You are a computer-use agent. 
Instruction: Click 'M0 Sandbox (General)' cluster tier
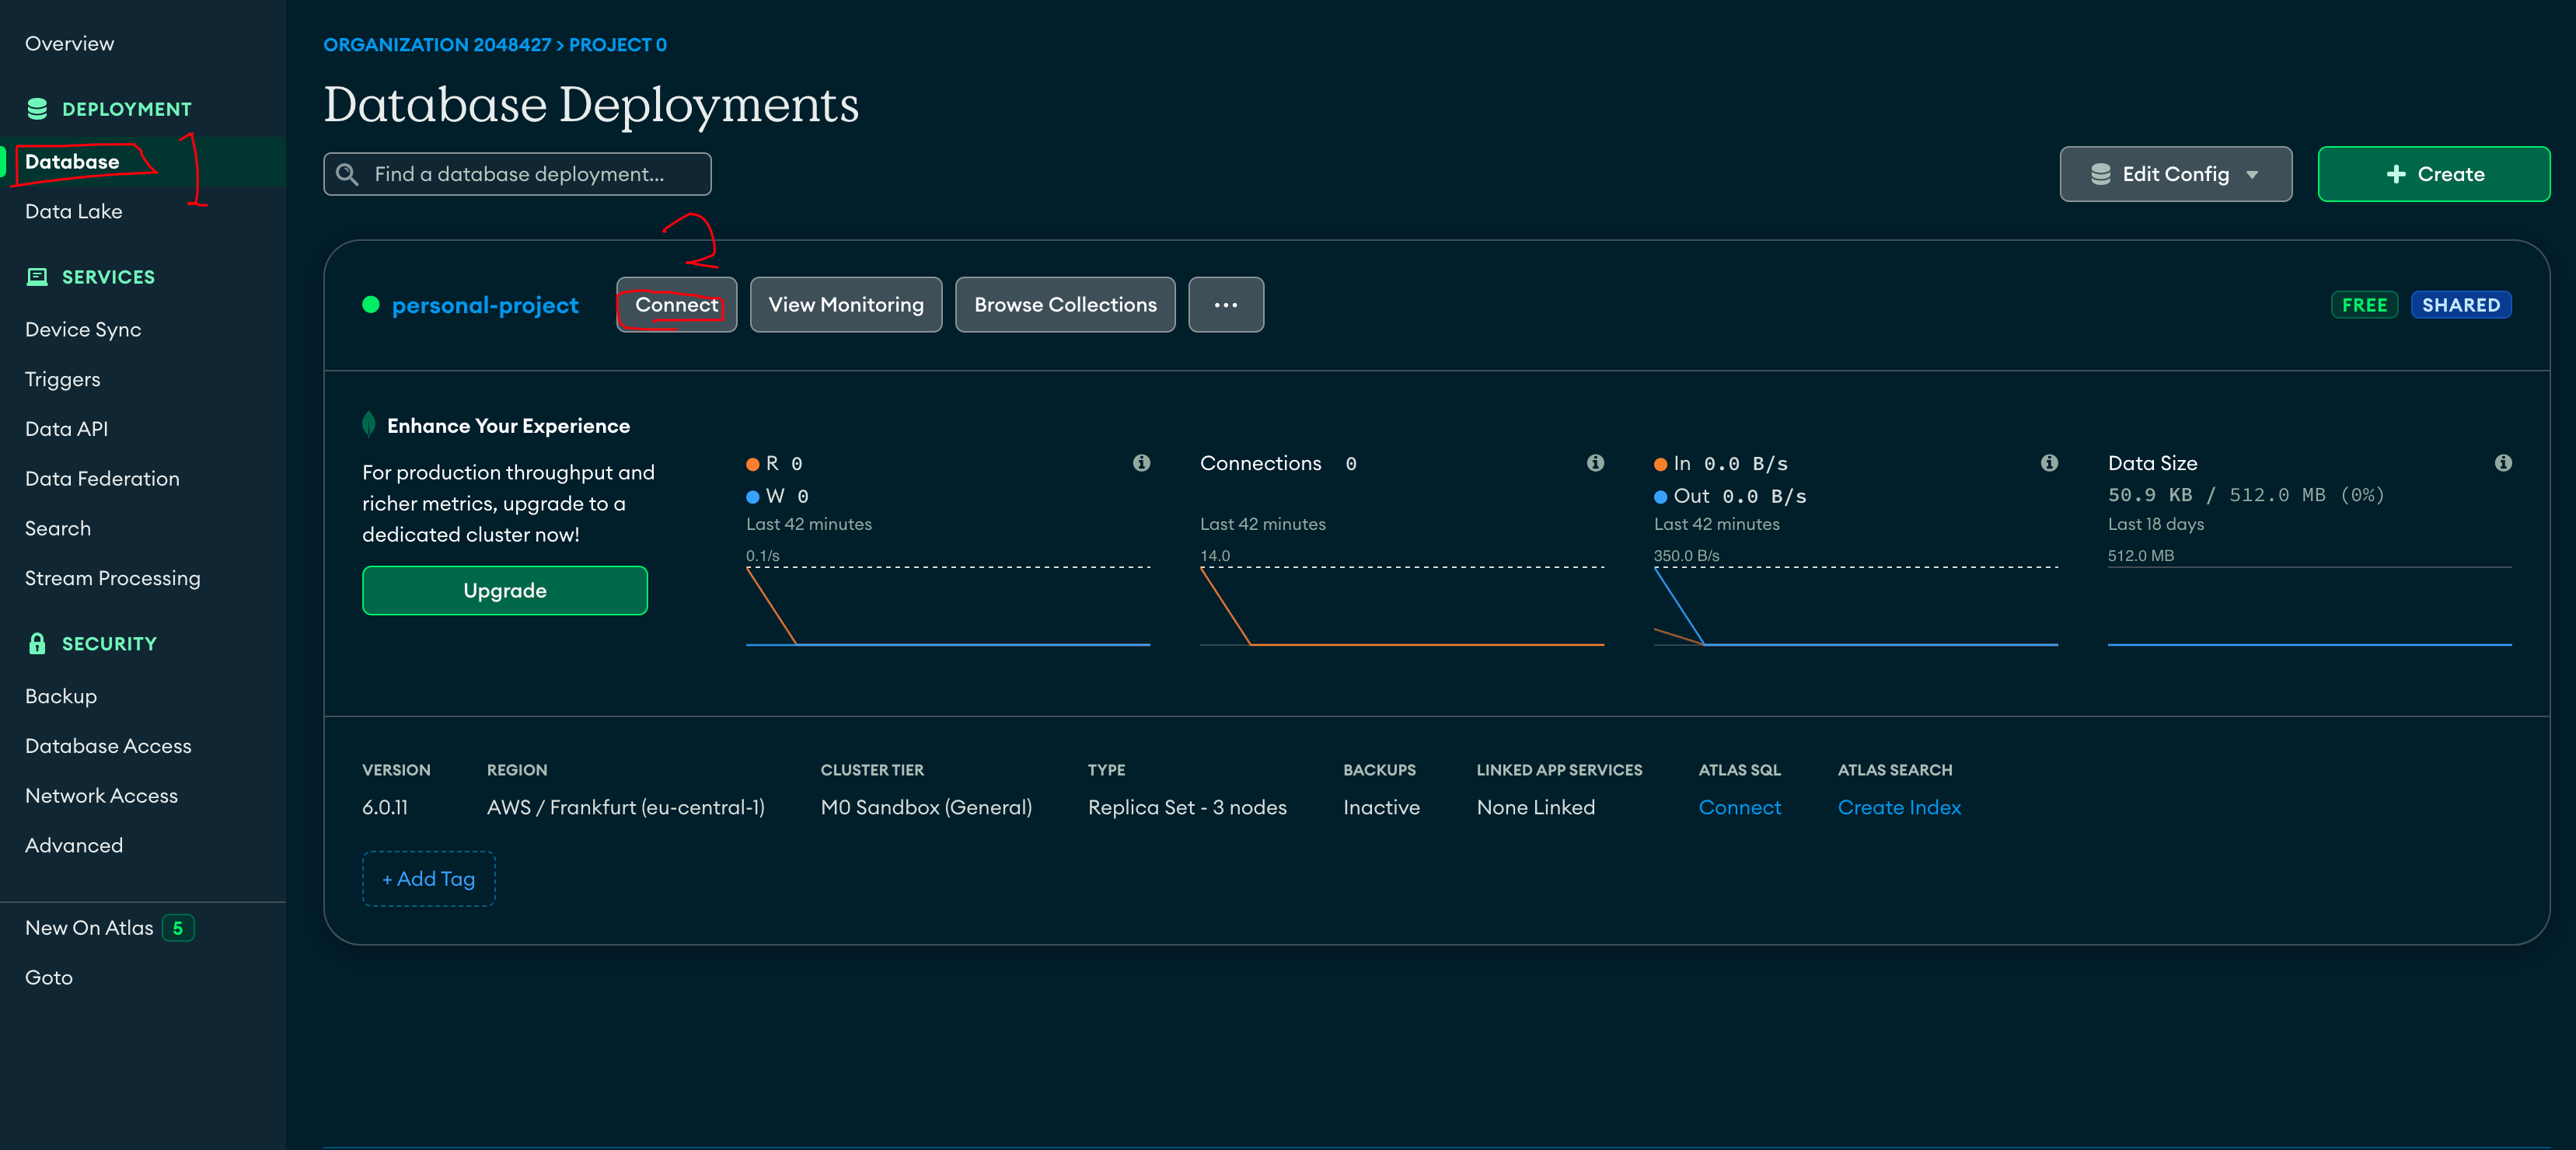[x=926, y=808]
